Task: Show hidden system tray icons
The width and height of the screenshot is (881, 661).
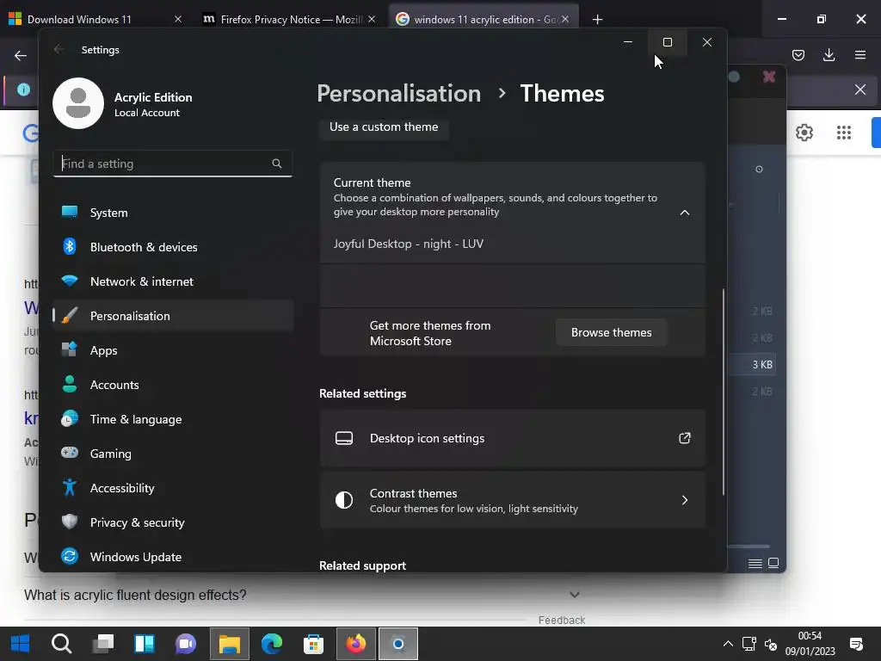Action: tap(728, 644)
